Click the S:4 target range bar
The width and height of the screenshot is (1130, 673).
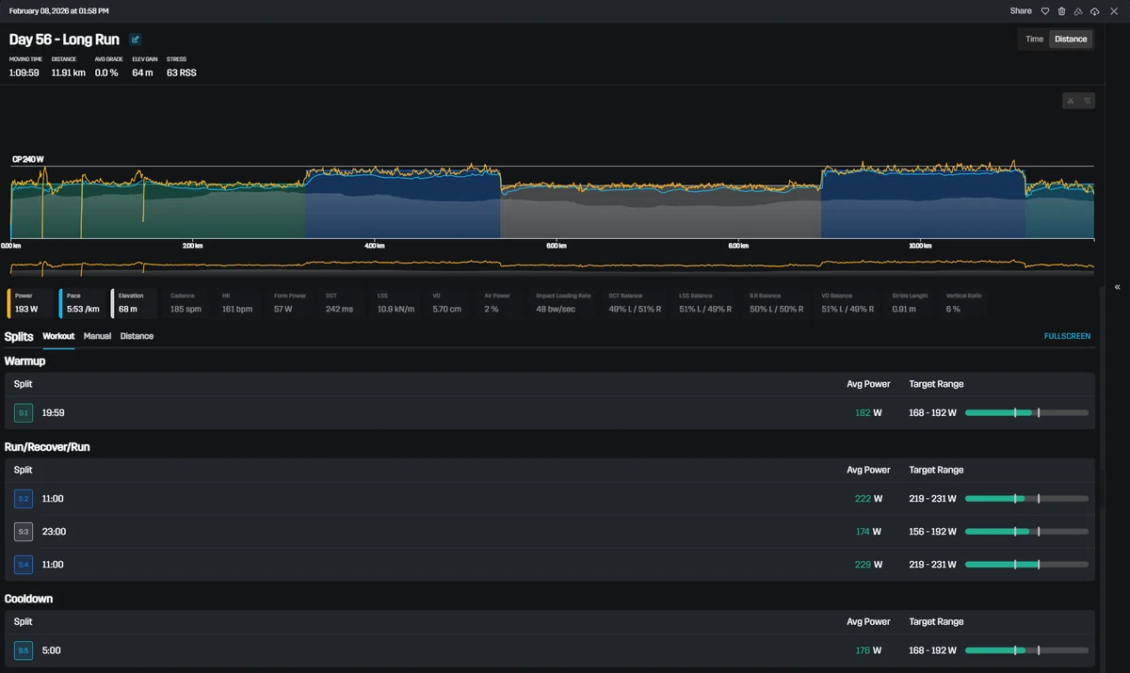[1026, 565]
